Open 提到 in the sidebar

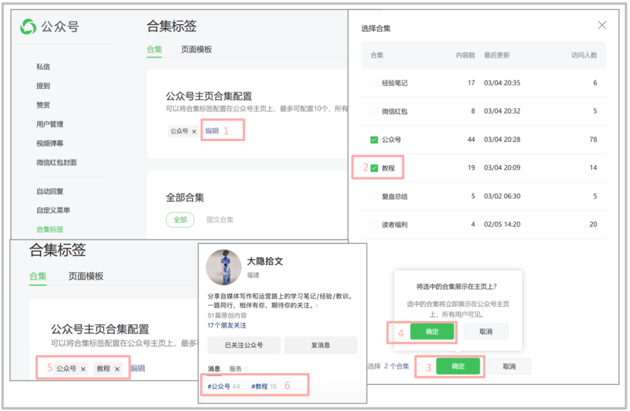pyautogui.click(x=43, y=86)
